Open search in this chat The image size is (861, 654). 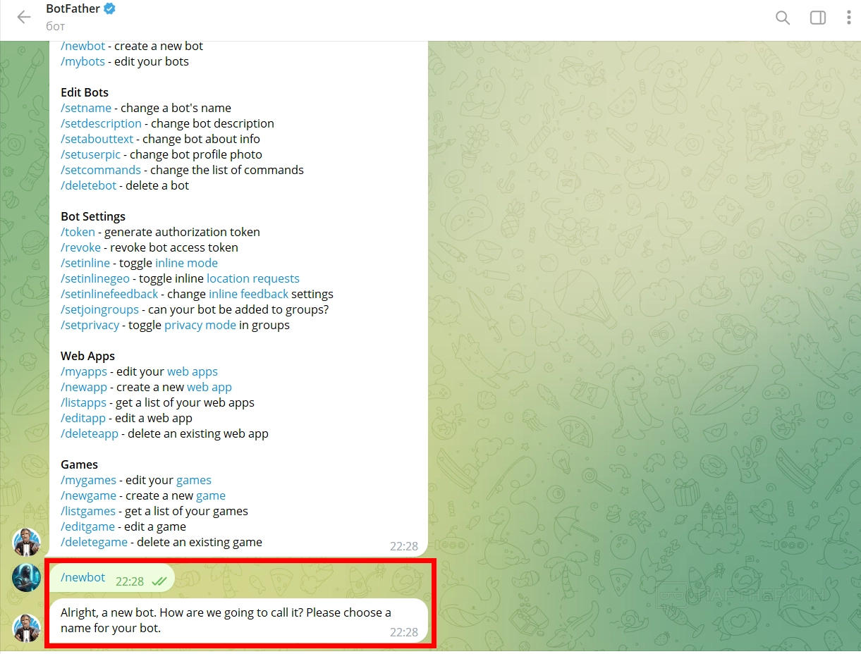(x=783, y=18)
